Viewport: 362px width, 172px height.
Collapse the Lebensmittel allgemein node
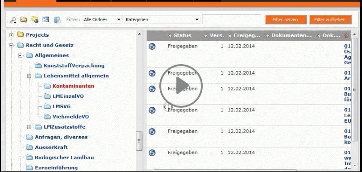29,76
